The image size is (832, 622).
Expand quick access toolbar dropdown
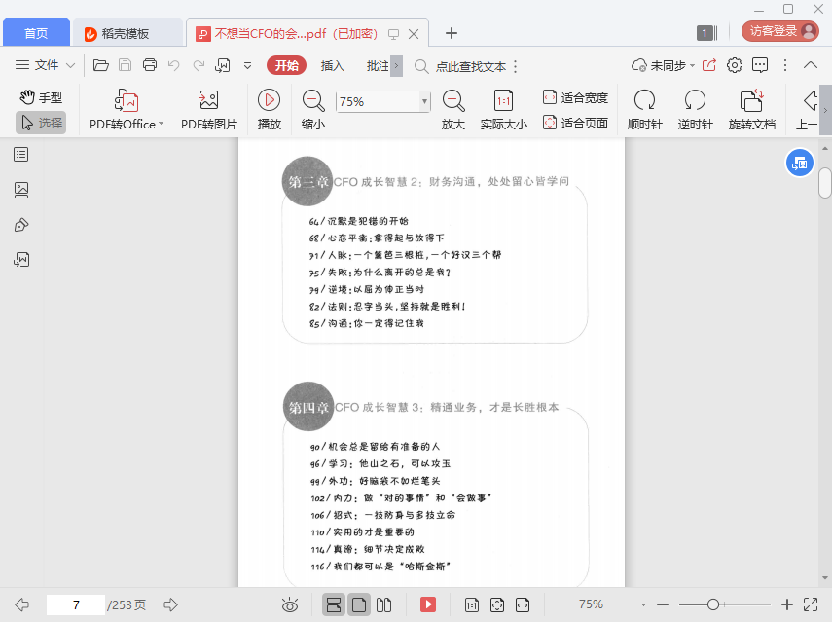point(247,66)
